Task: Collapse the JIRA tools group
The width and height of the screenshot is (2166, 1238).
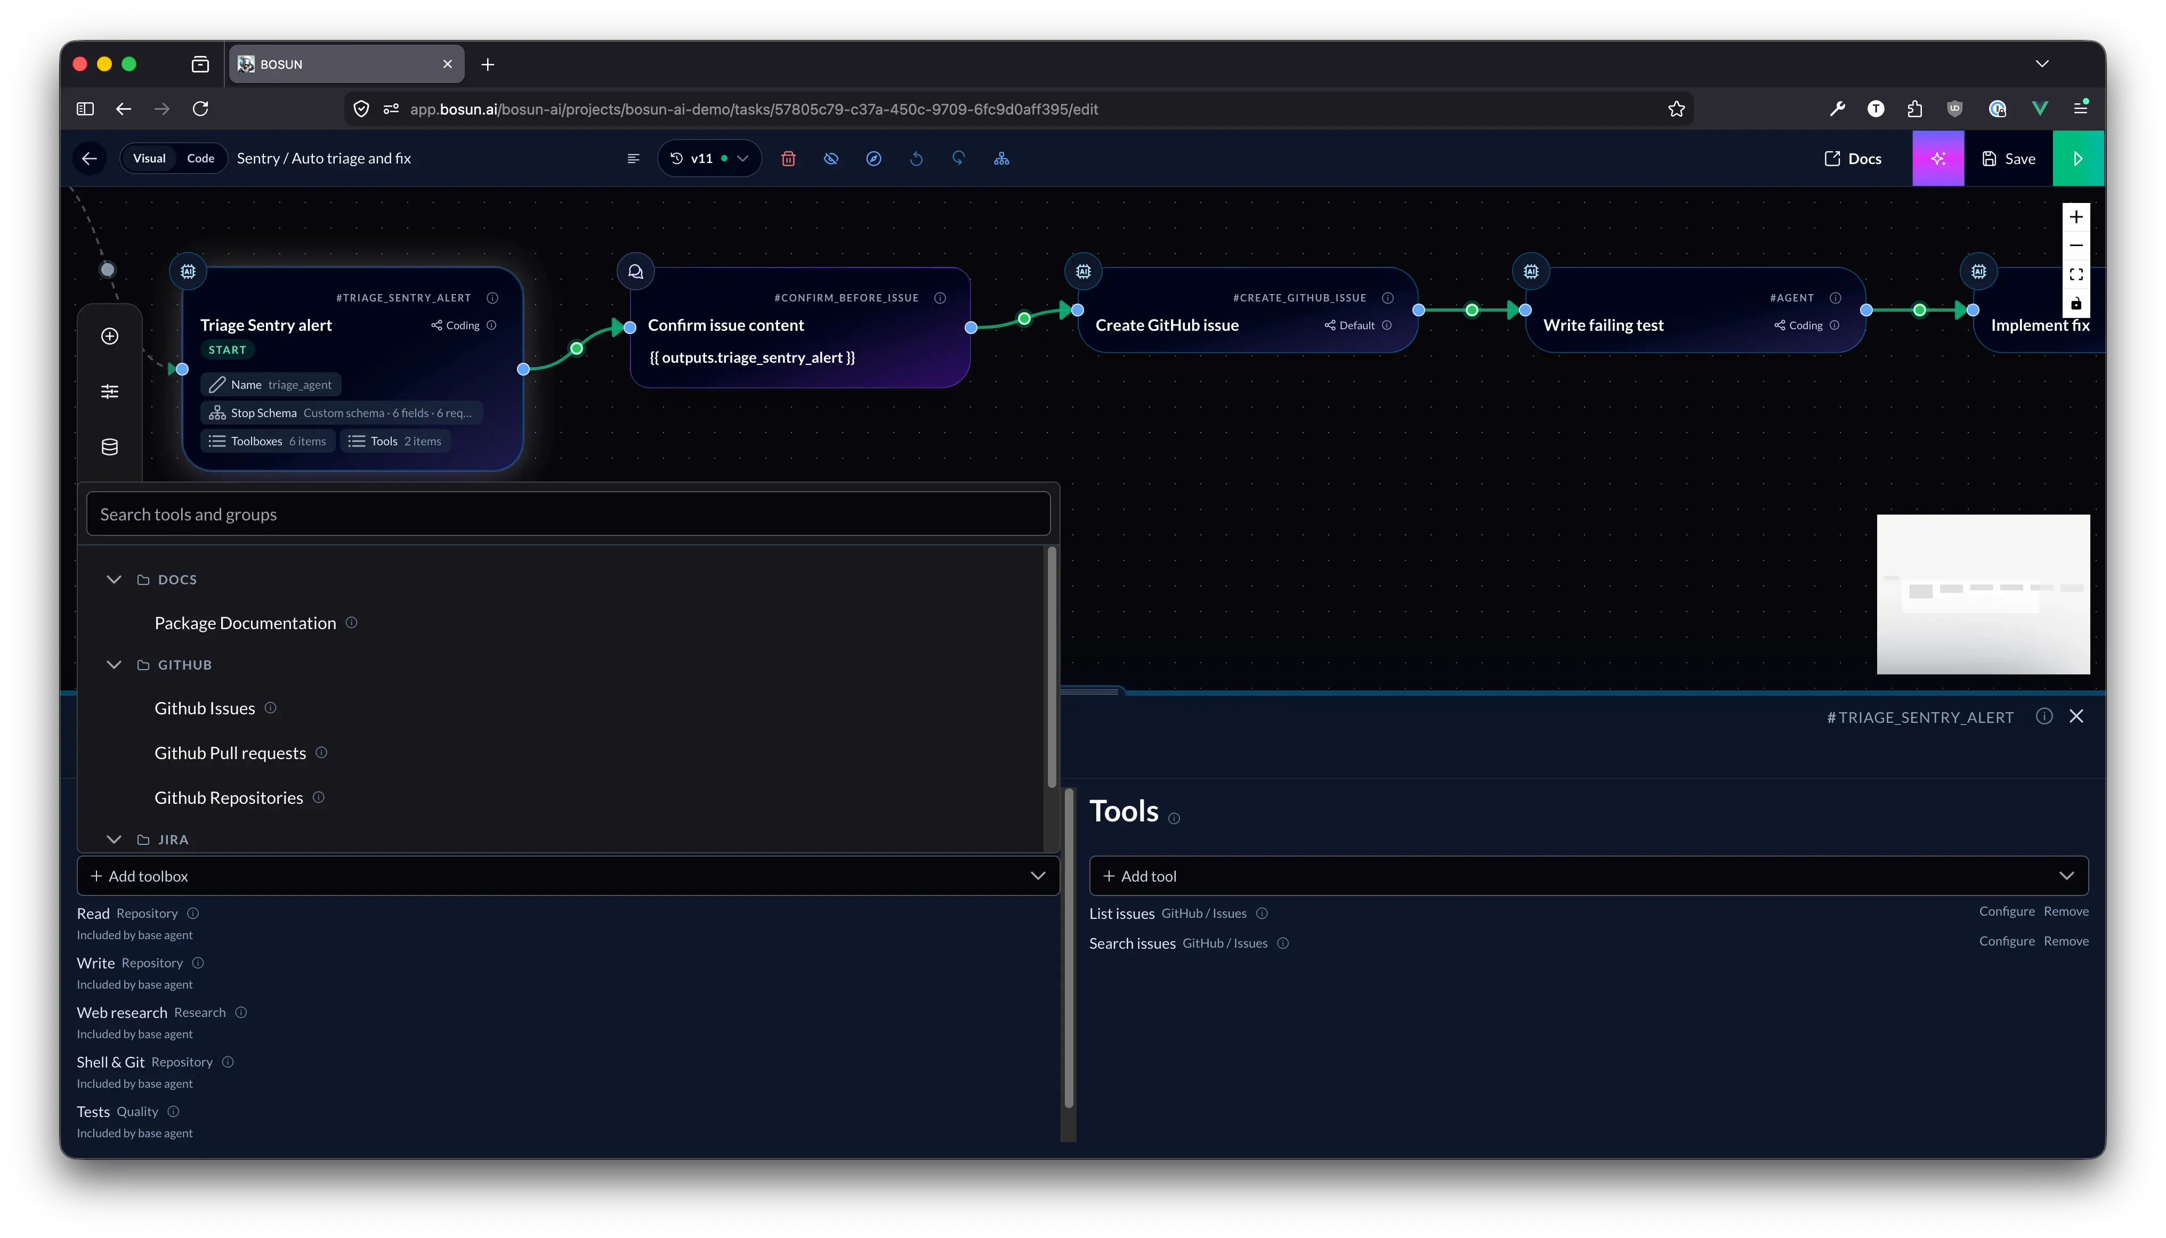Action: point(114,839)
